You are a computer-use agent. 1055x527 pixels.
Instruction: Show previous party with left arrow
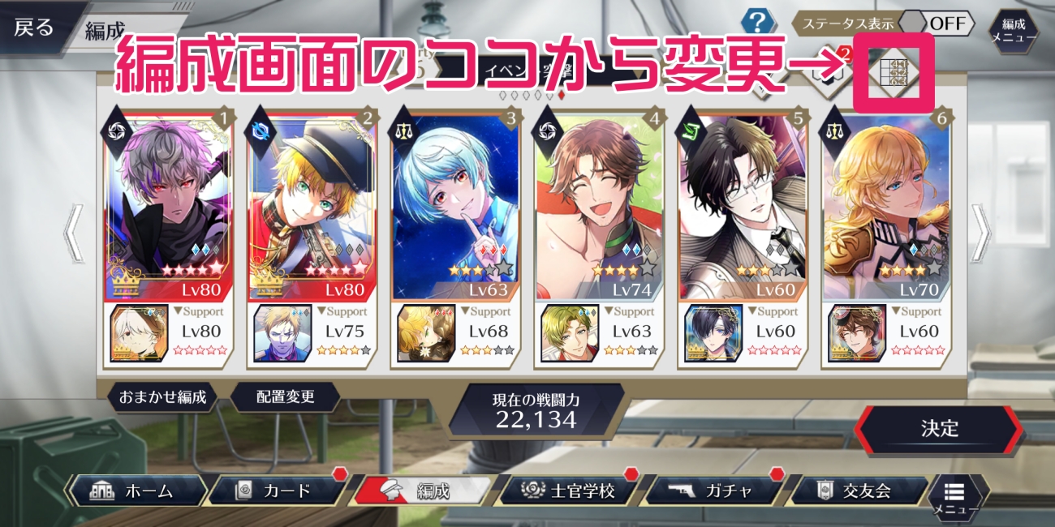click(74, 233)
